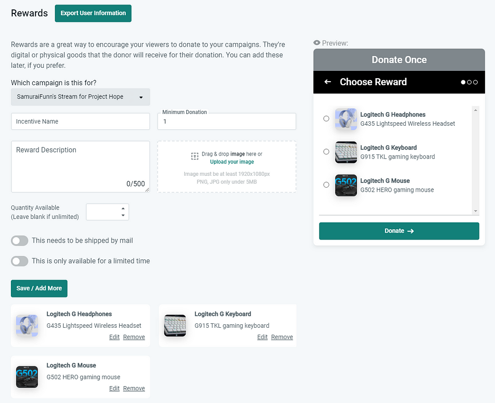This screenshot has width=495, height=403.
Task: Click the G502 mouse thumbnail in rewards list
Action: (x=27, y=377)
